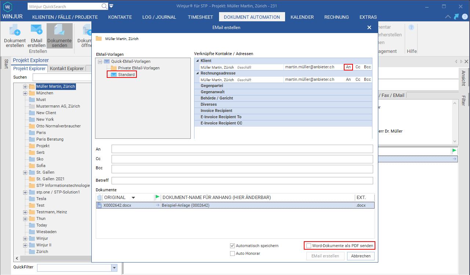Open help via title bar question mark
470x275 pixels.
pyautogui.click(x=464, y=17)
